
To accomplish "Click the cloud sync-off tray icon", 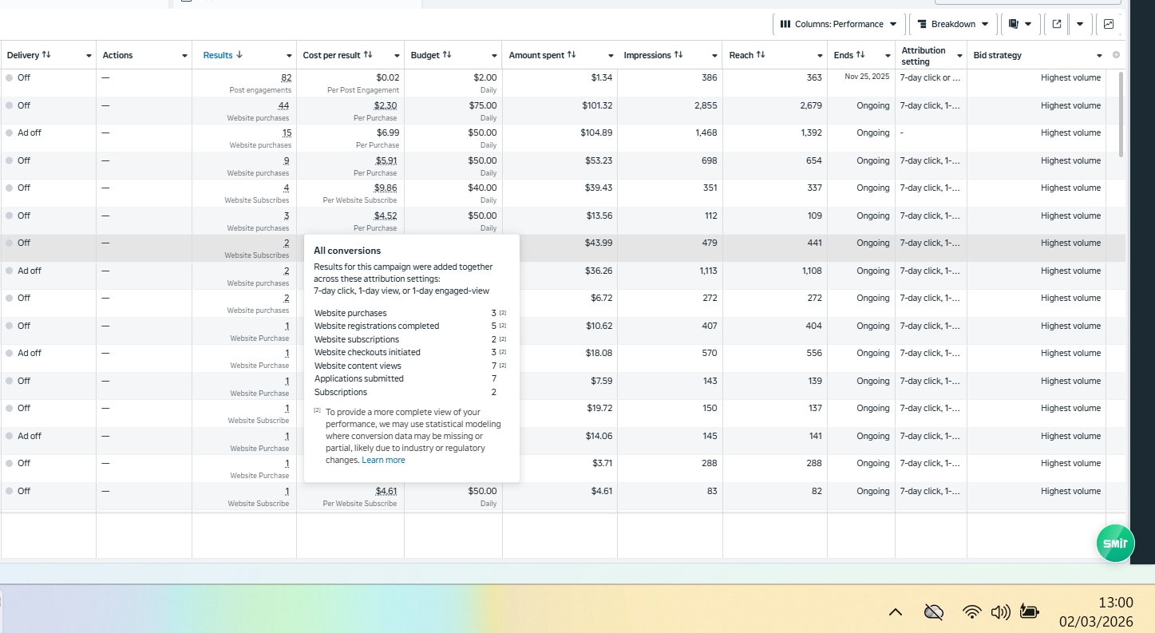I will pyautogui.click(x=933, y=612).
